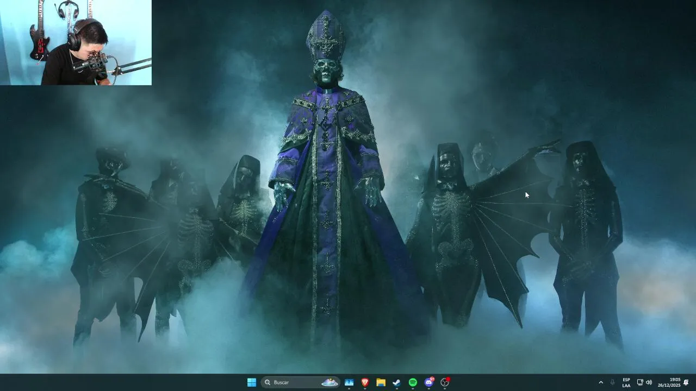Screen dimensions: 696x391
Task: Open the Windows Start menu
Action: [252, 382]
